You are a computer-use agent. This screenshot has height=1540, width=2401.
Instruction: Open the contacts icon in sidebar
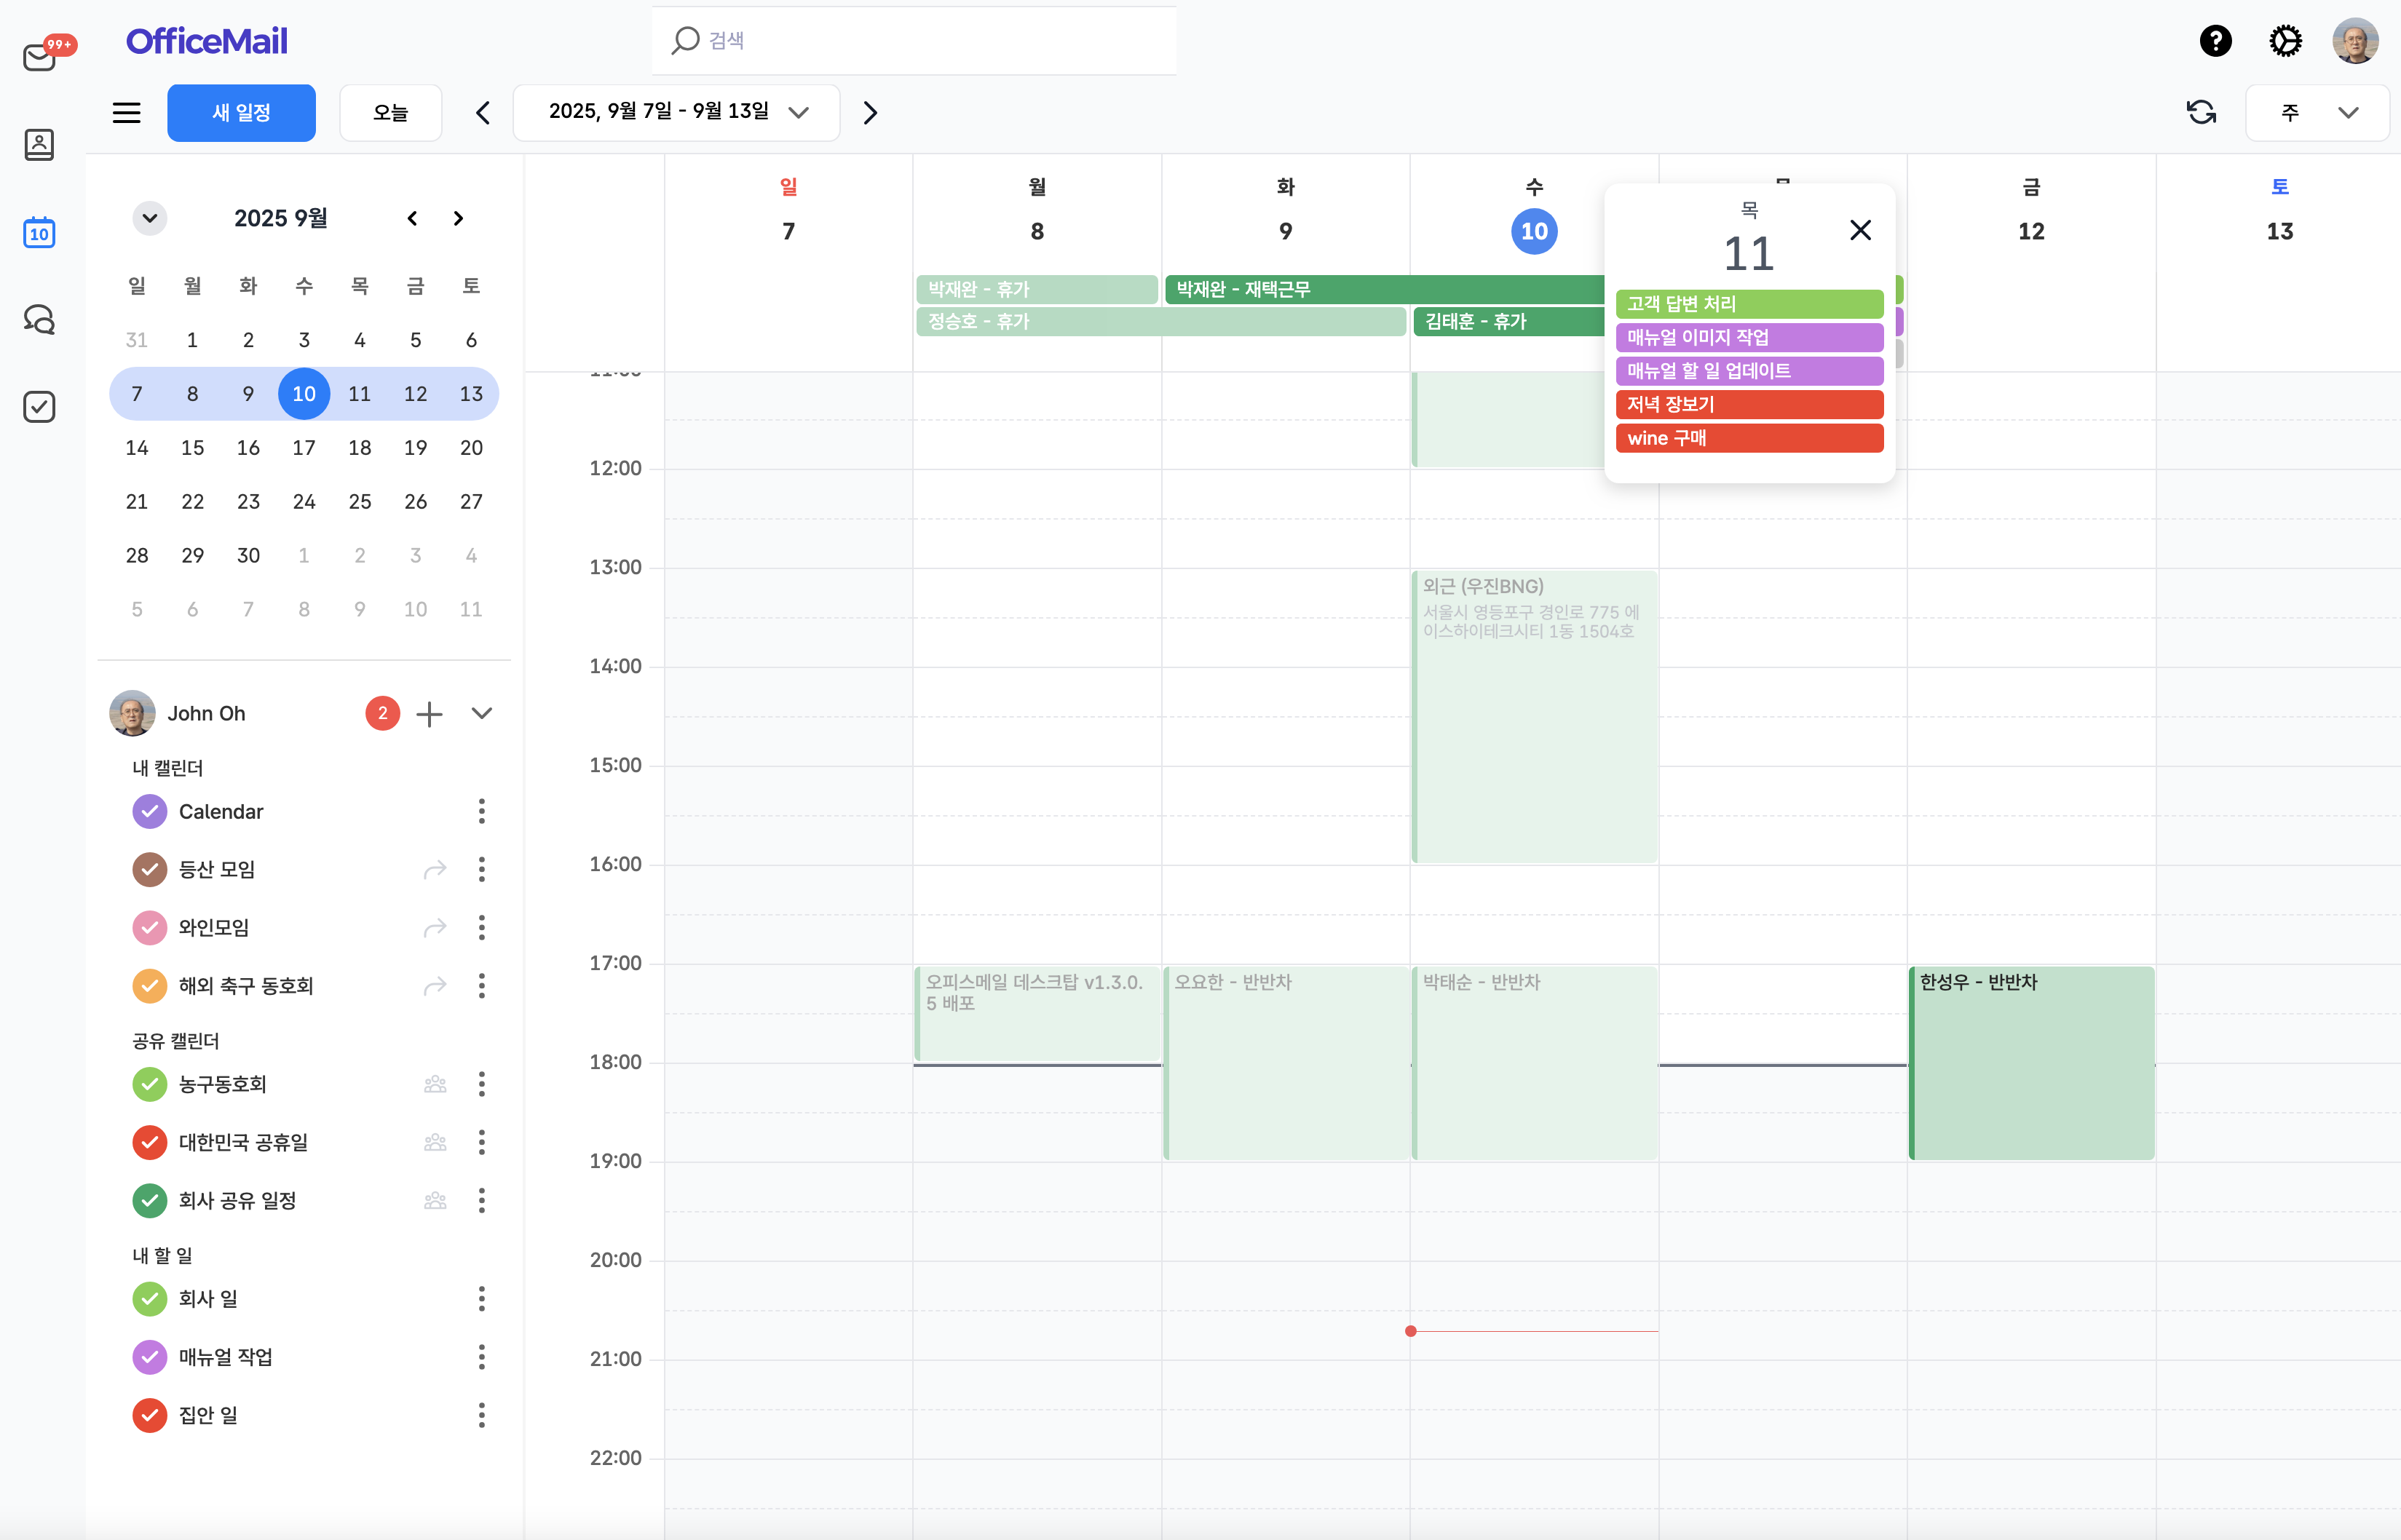39,145
